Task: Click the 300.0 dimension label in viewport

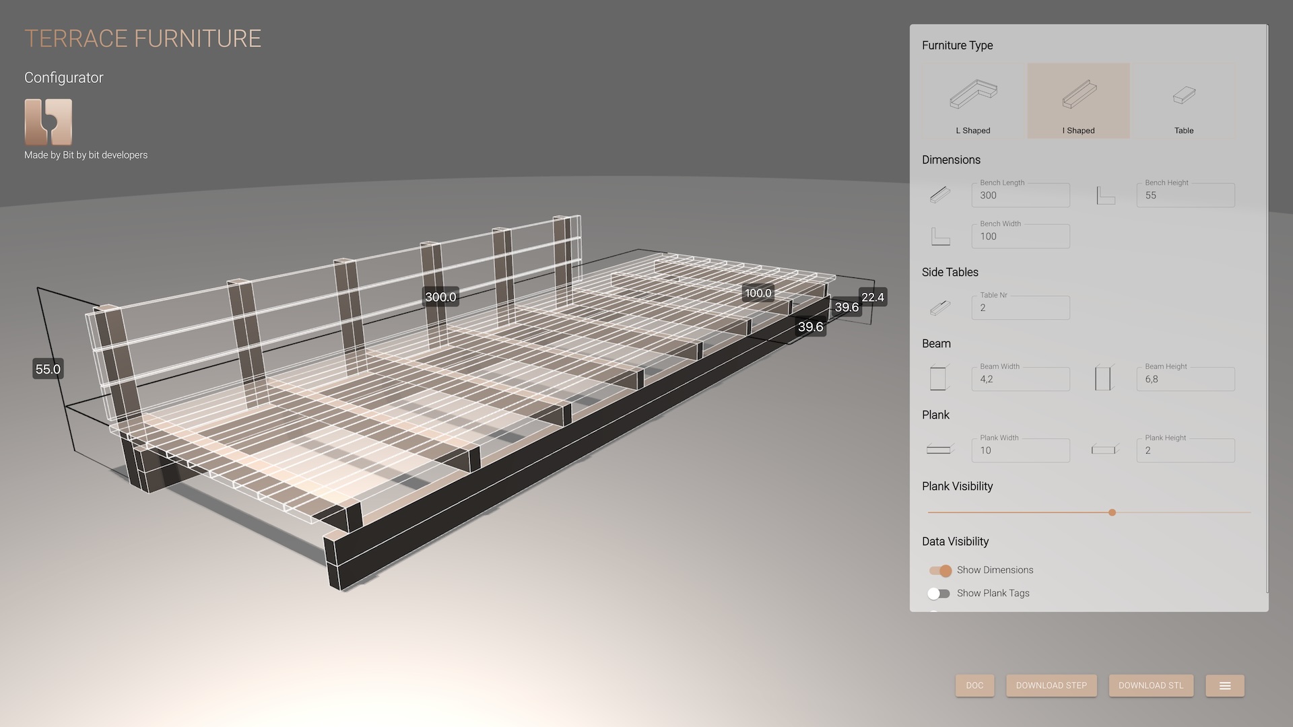Action: pos(440,297)
